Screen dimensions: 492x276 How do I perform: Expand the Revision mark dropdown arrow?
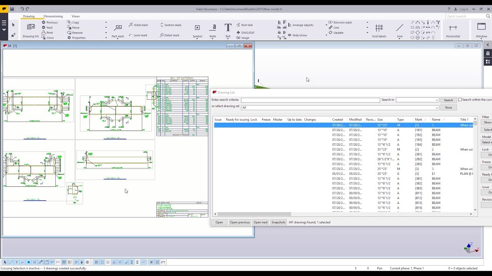(367, 23)
